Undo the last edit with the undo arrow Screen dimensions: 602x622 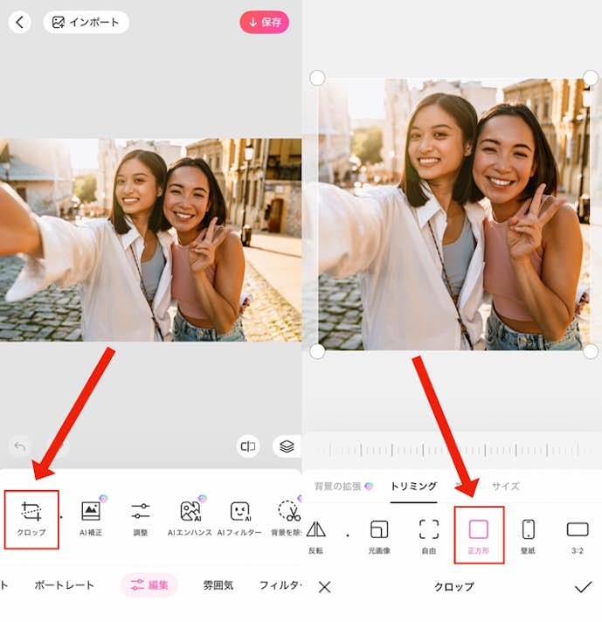20,447
